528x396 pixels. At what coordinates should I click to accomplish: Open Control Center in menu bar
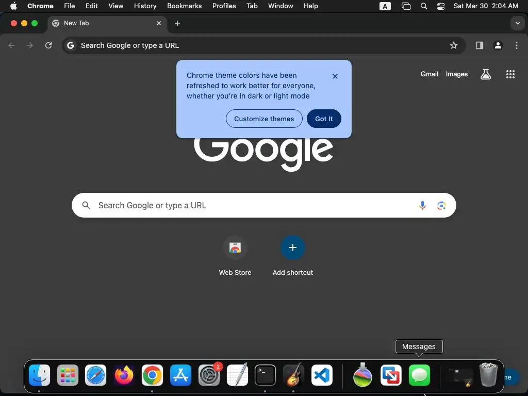[x=440, y=6]
